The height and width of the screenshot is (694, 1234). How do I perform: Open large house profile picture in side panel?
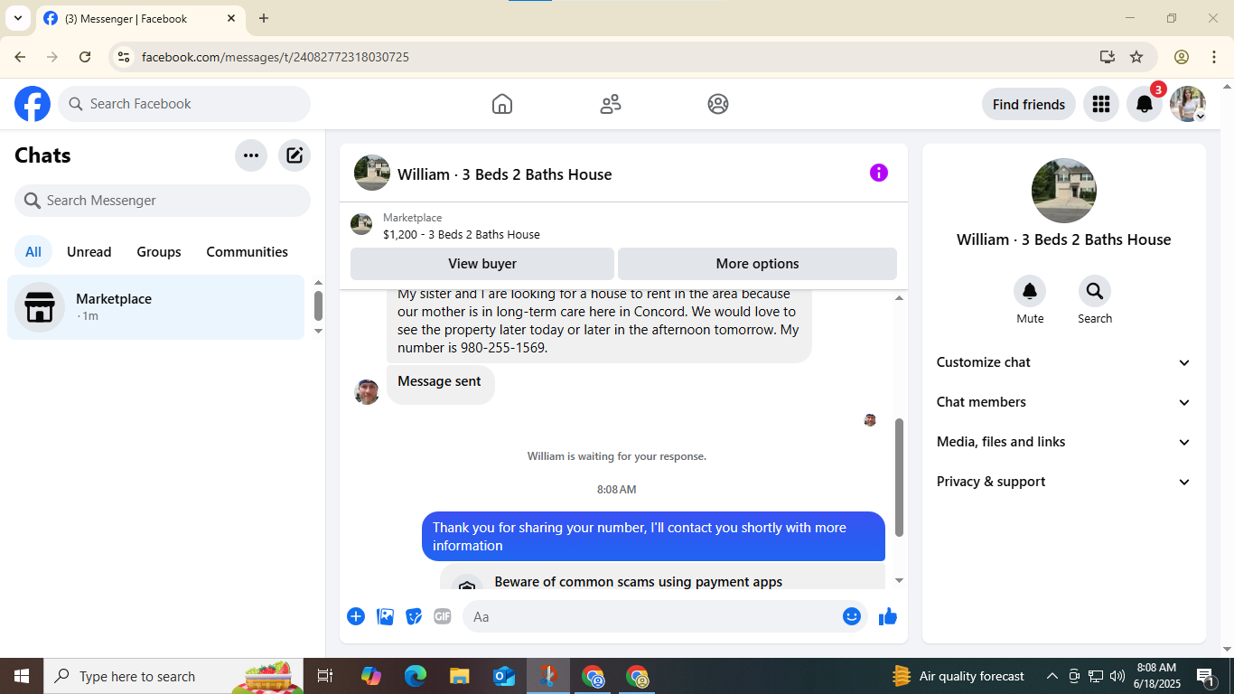click(1064, 191)
